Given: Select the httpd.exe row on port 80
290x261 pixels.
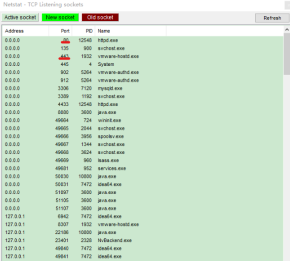Looking at the screenshot, I should (143, 41).
